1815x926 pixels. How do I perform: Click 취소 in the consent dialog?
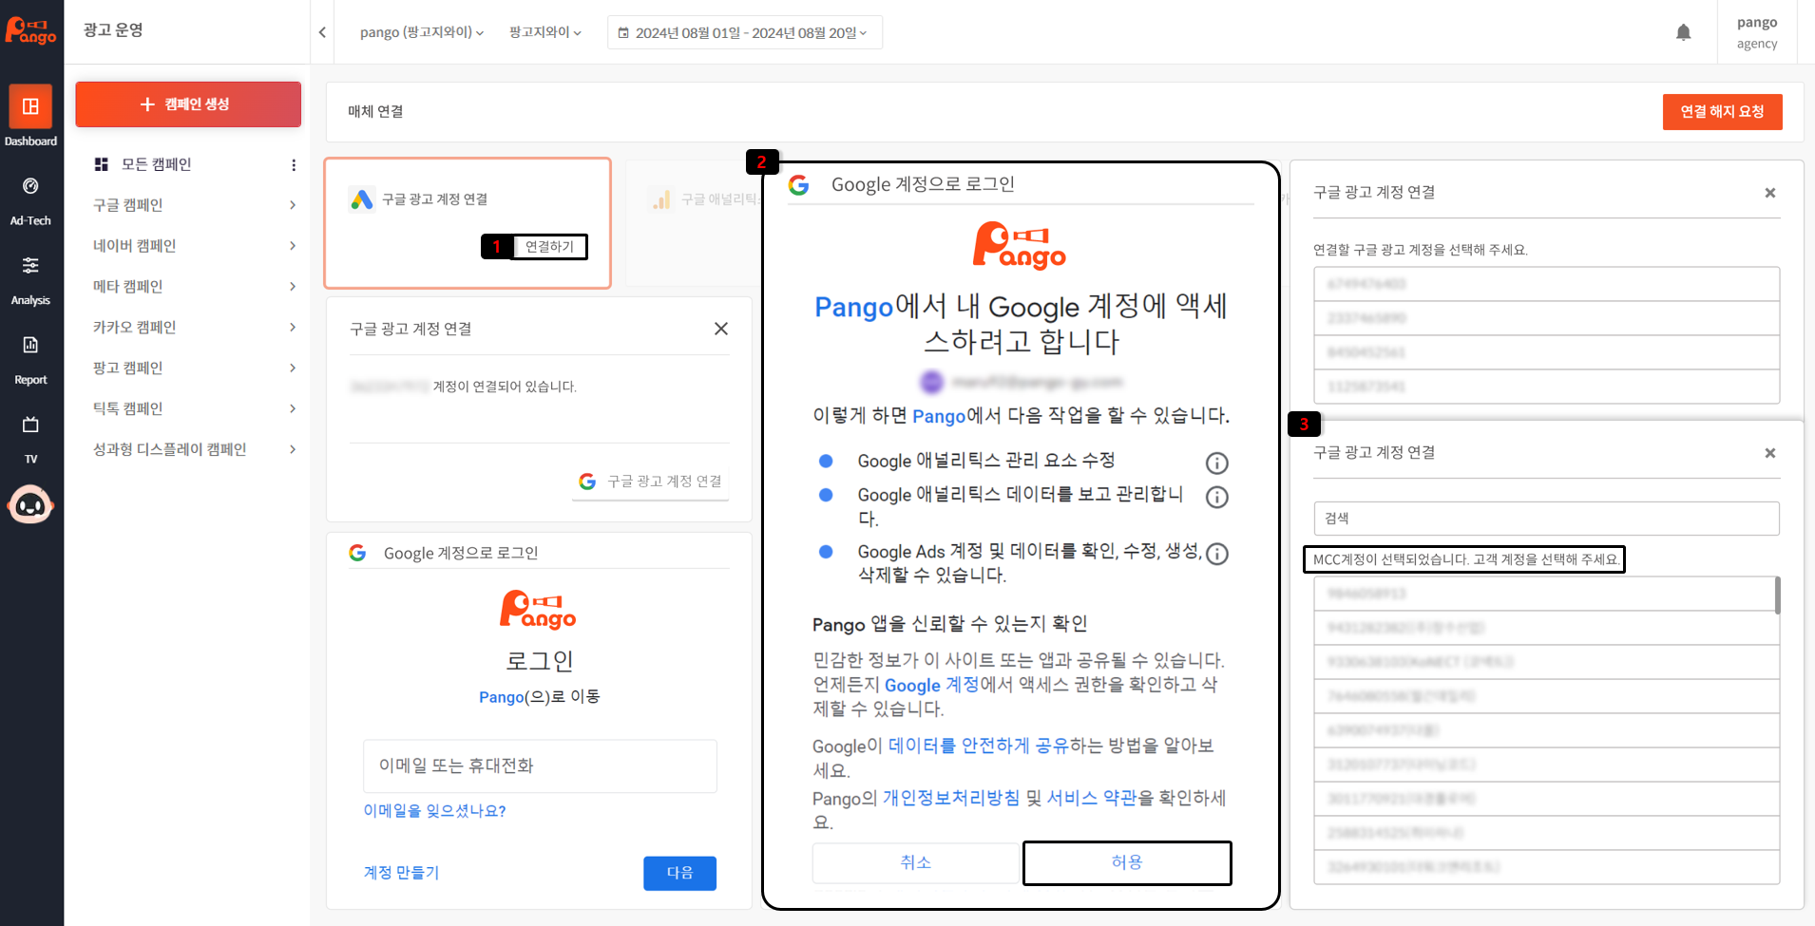pyautogui.click(x=916, y=862)
